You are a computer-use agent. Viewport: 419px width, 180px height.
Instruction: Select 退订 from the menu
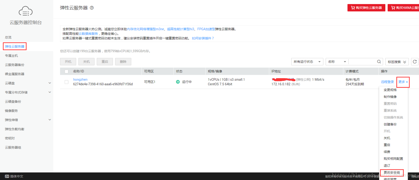coord(387,165)
